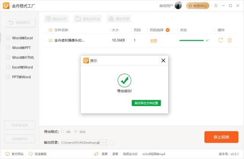Click the 录音 audio recording link
The image size is (244, 159).
(115, 154)
